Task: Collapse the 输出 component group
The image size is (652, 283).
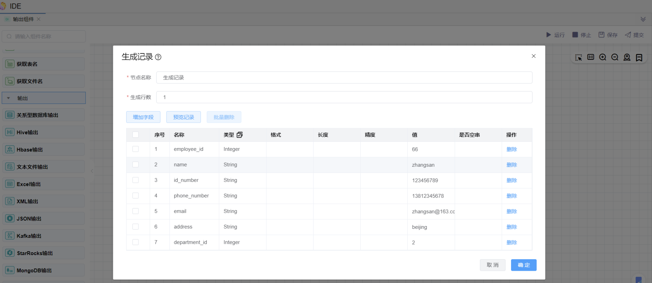Action: click(x=9, y=98)
